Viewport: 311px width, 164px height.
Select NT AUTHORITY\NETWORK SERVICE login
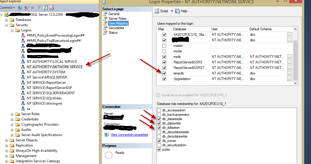pyautogui.click(x=55, y=67)
